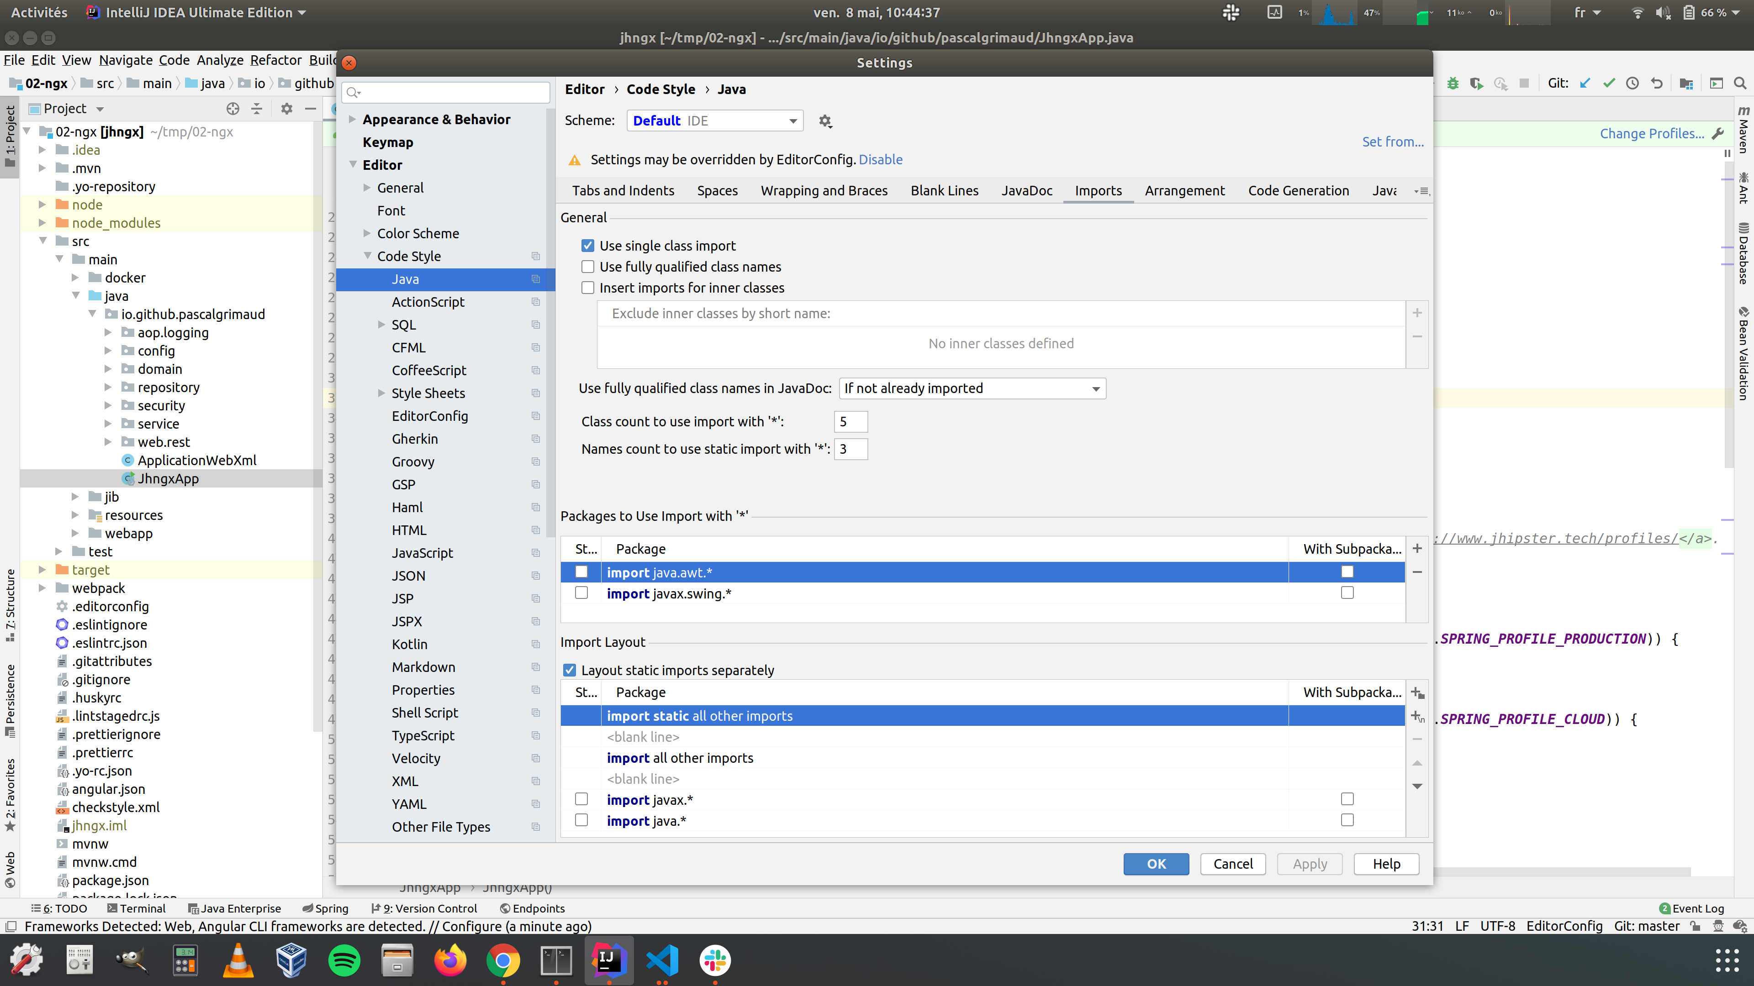Commit changes via the green checkmark Git icon
Screen dimensions: 1754x986
pos(1610,83)
